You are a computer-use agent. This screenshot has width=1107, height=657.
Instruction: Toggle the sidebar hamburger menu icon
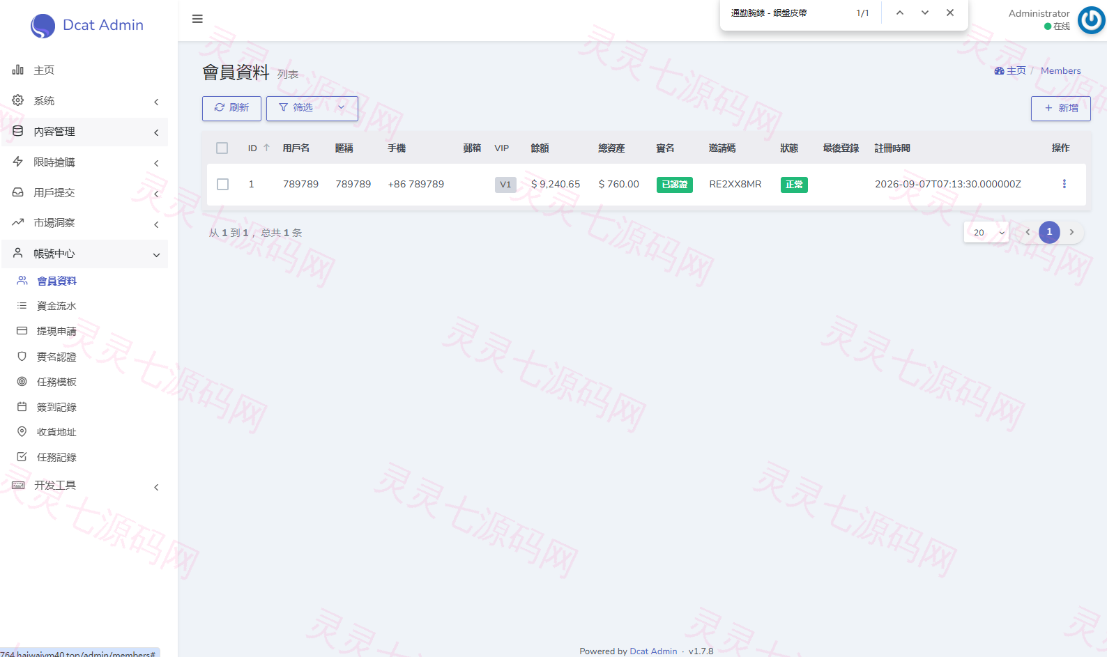click(197, 19)
